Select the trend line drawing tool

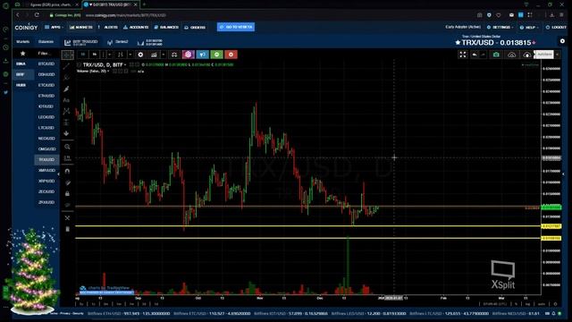click(66, 66)
